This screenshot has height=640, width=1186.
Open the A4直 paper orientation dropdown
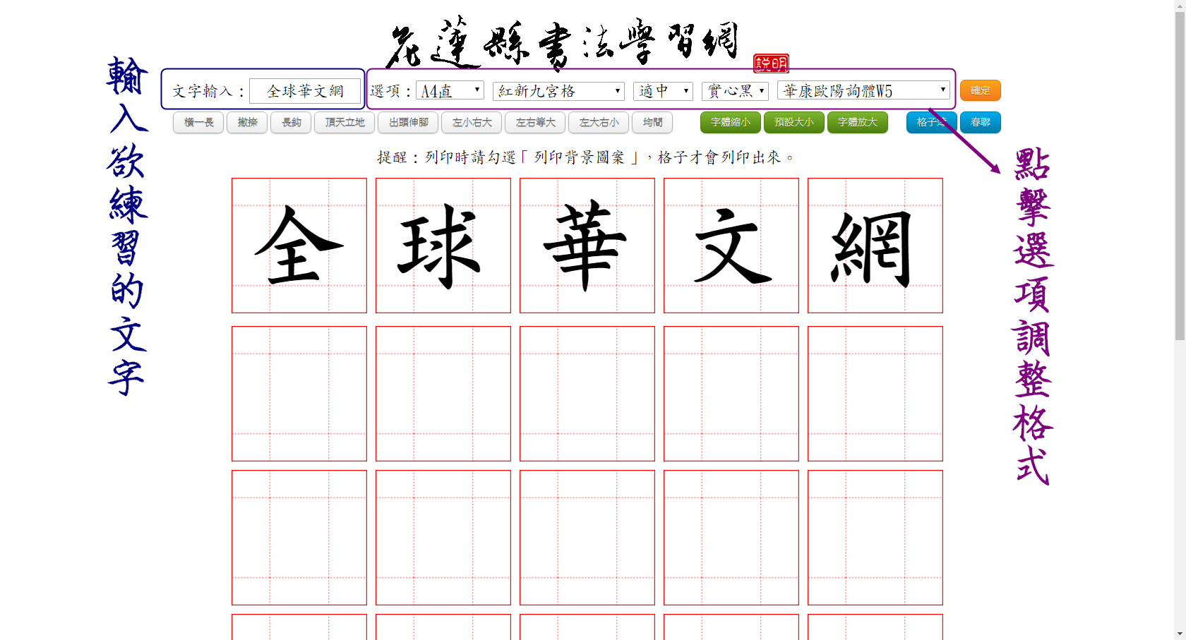(x=450, y=90)
